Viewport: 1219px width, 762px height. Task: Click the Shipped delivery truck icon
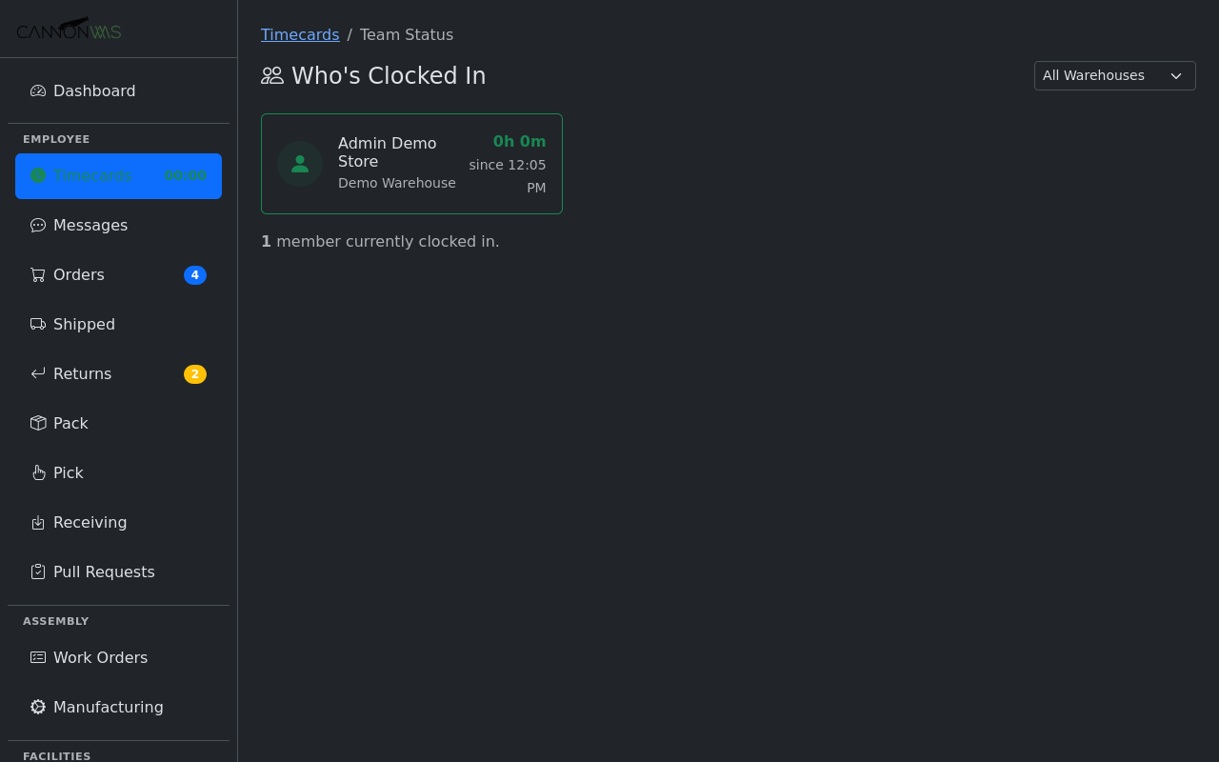pos(37,324)
